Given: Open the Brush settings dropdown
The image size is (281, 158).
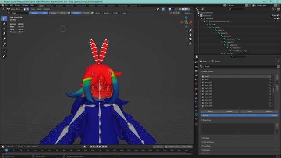Looking at the screenshot, I should point(98,13).
